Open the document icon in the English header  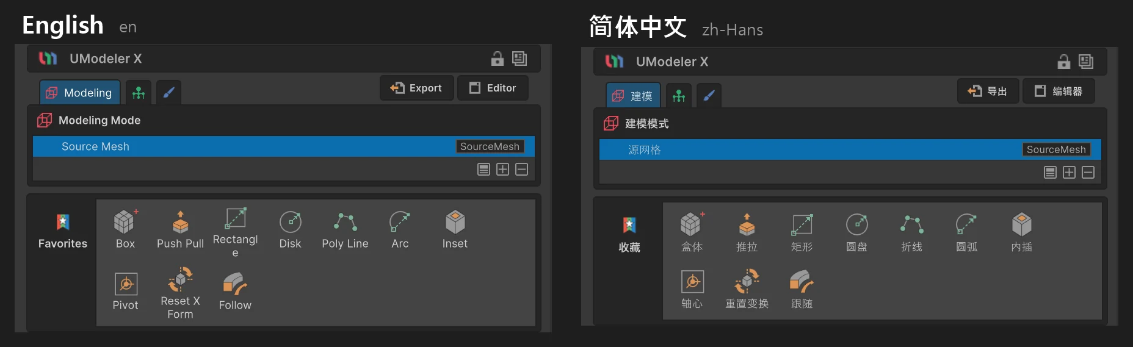pyautogui.click(x=519, y=59)
